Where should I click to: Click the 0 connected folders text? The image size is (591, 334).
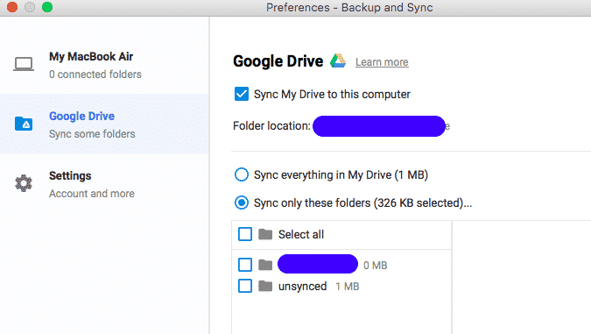pos(95,75)
